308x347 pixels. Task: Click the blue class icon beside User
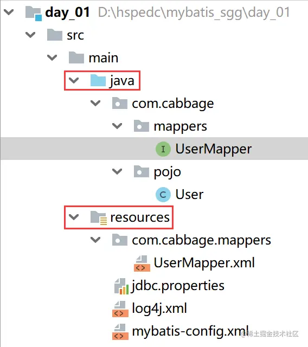[163, 195]
